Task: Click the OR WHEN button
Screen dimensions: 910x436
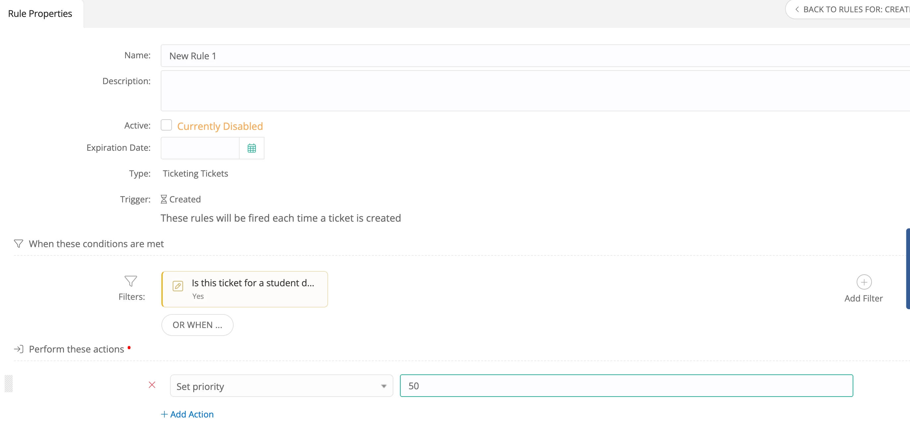Action: coord(197,325)
